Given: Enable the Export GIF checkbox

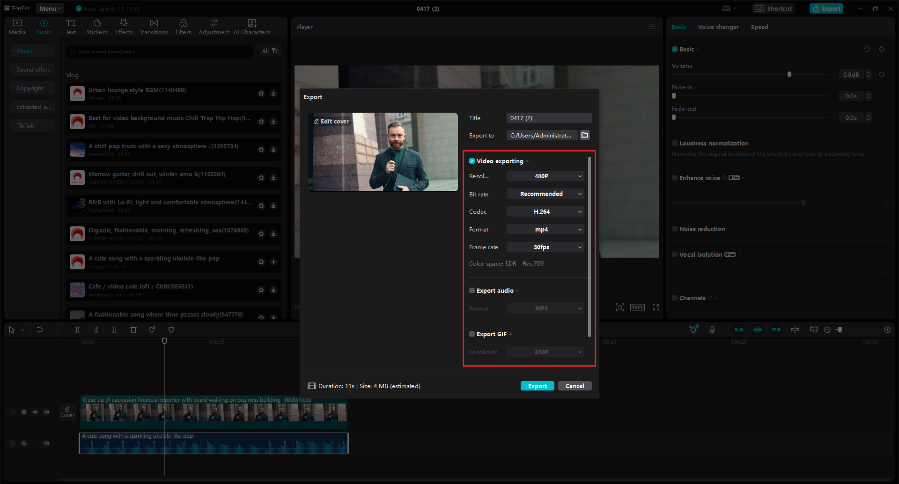Looking at the screenshot, I should [x=472, y=334].
